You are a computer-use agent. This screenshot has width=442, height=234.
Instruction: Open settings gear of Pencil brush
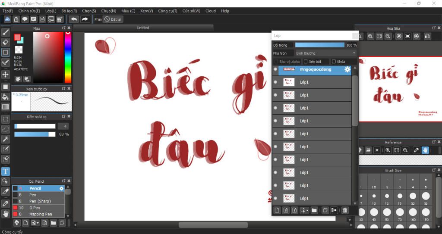(61, 188)
